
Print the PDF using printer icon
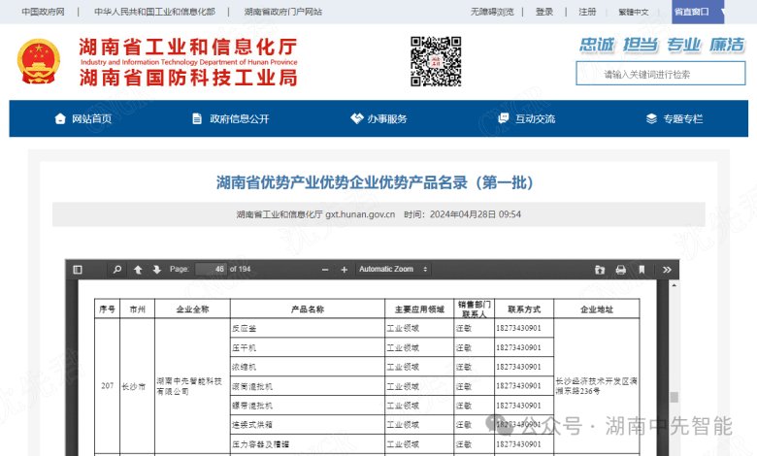pyautogui.click(x=620, y=269)
